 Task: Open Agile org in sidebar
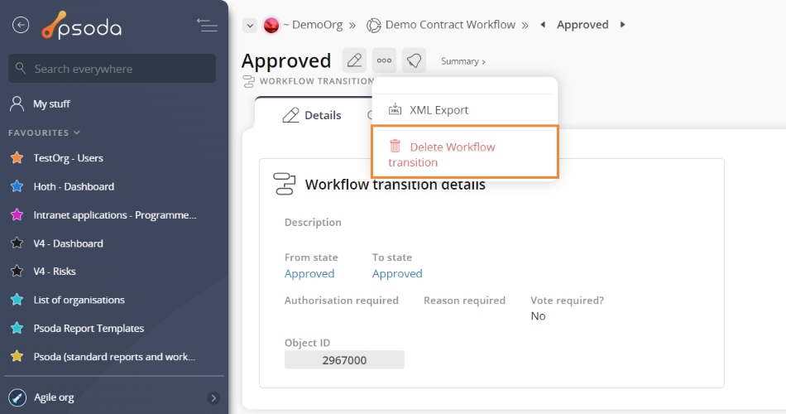coord(54,397)
